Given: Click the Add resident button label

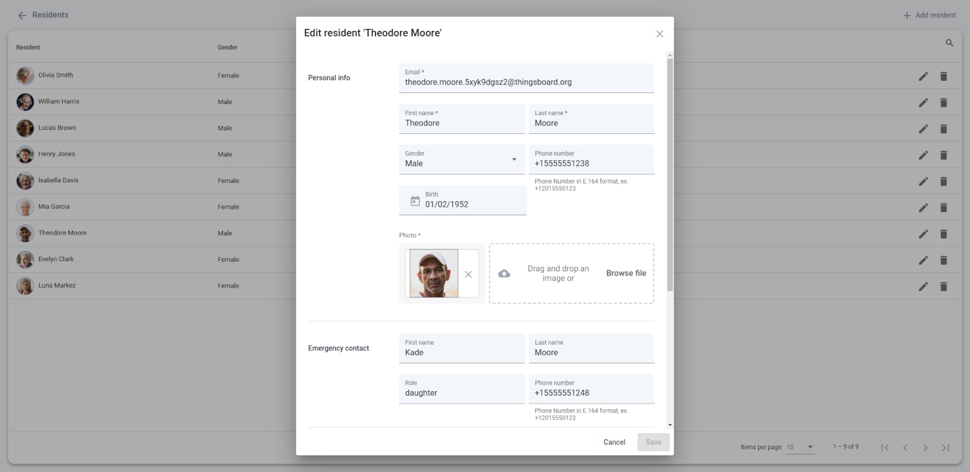Looking at the screenshot, I should tap(935, 16).
